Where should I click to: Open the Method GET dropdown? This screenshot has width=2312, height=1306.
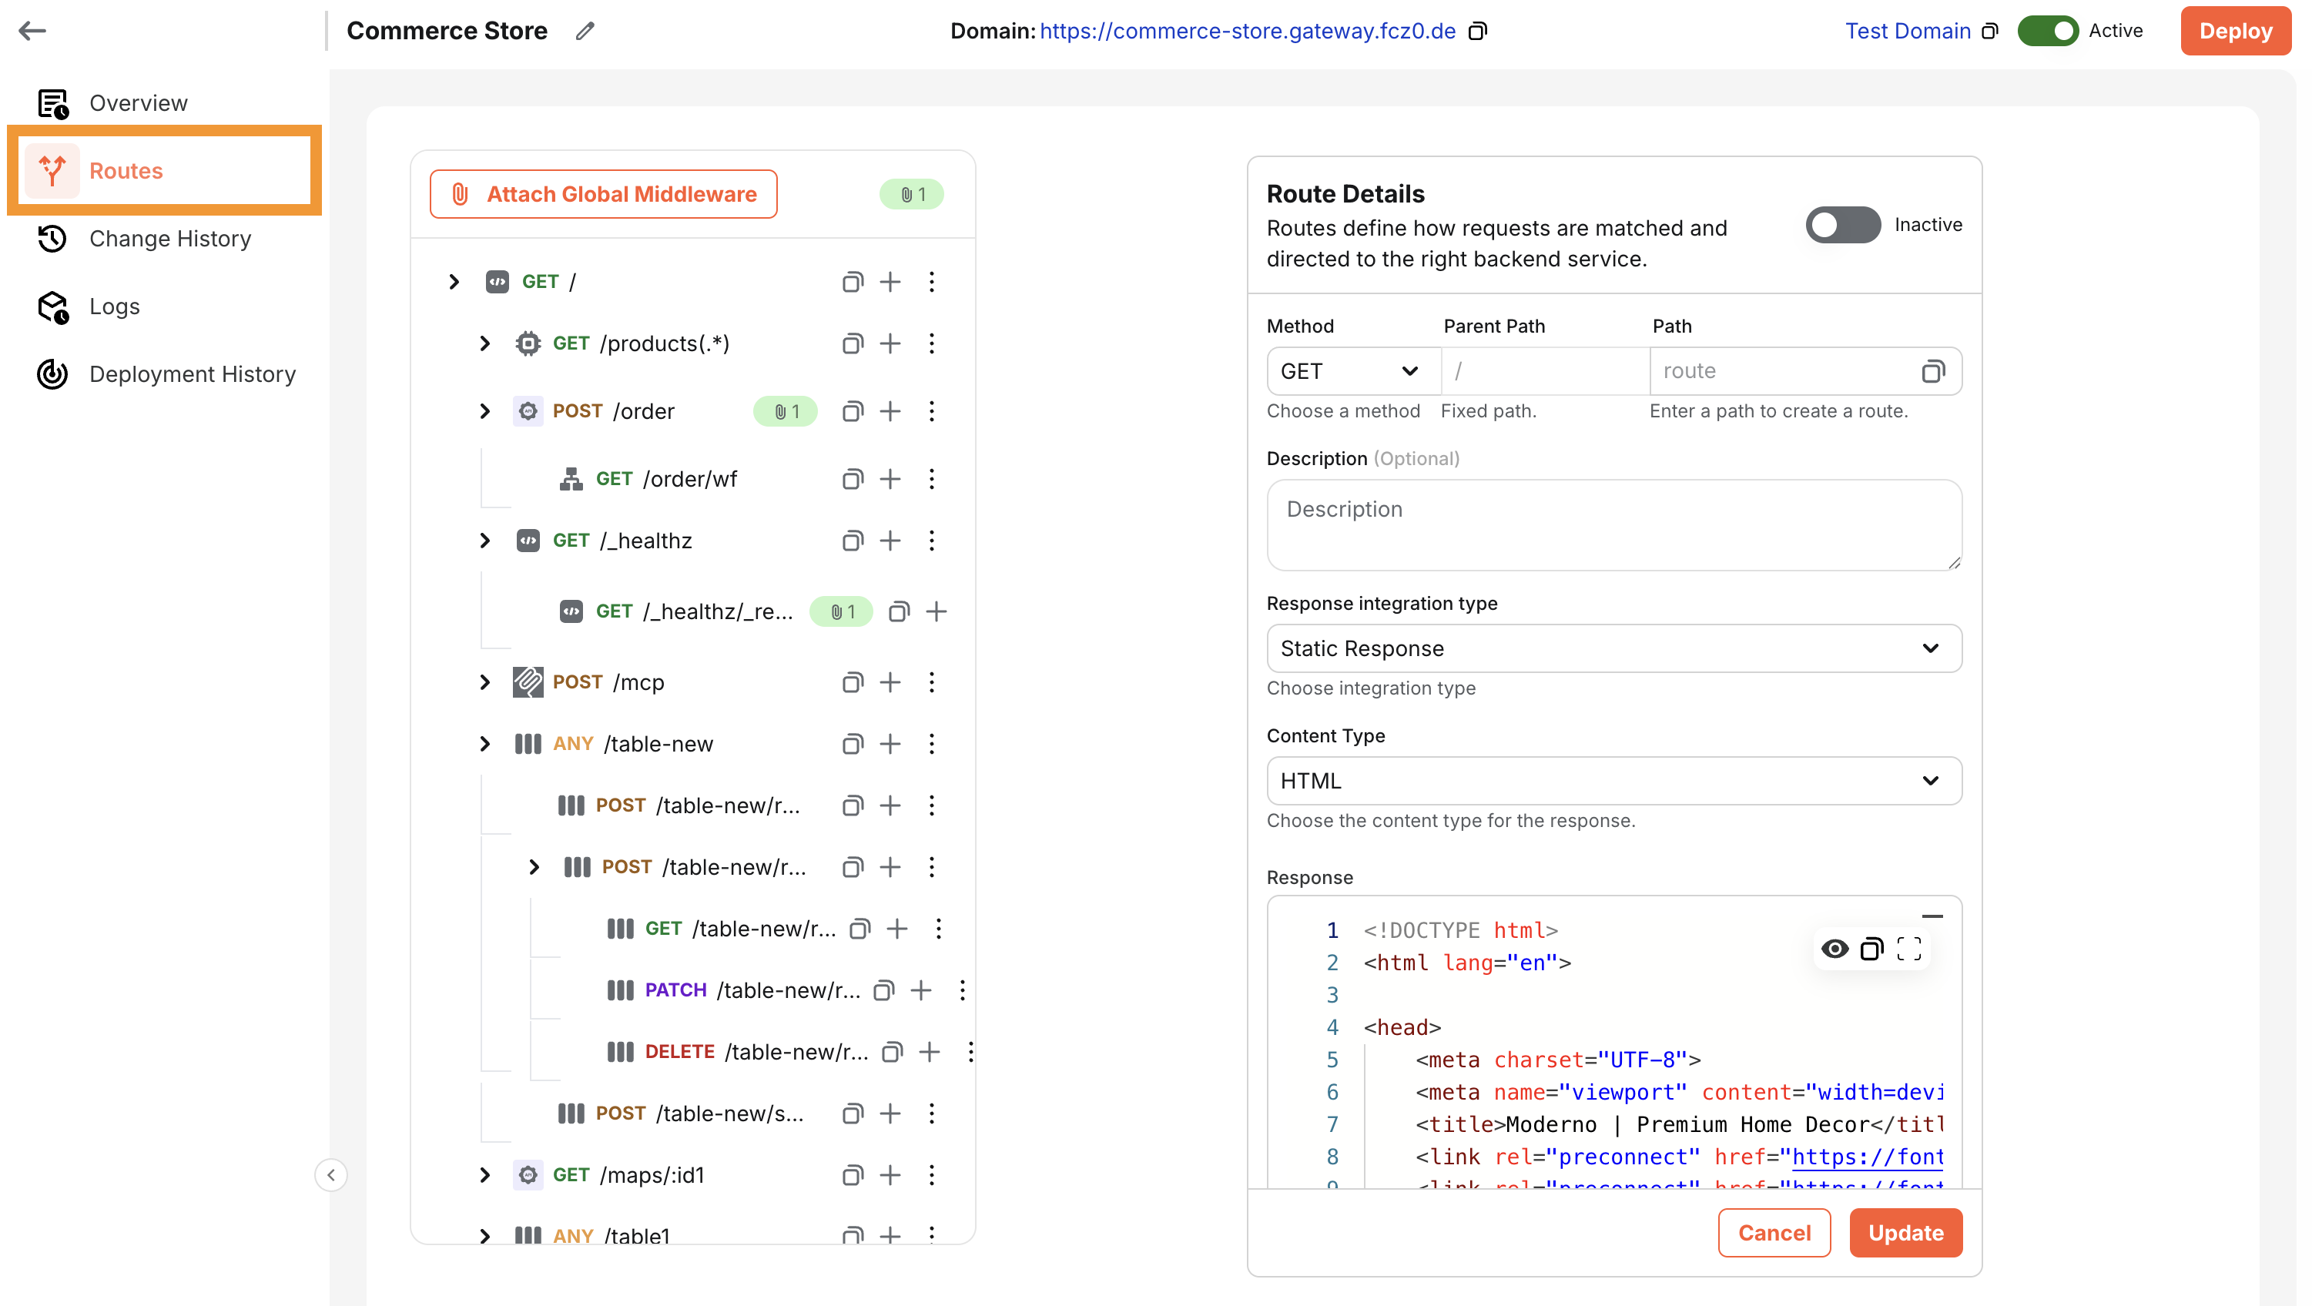(x=1352, y=372)
